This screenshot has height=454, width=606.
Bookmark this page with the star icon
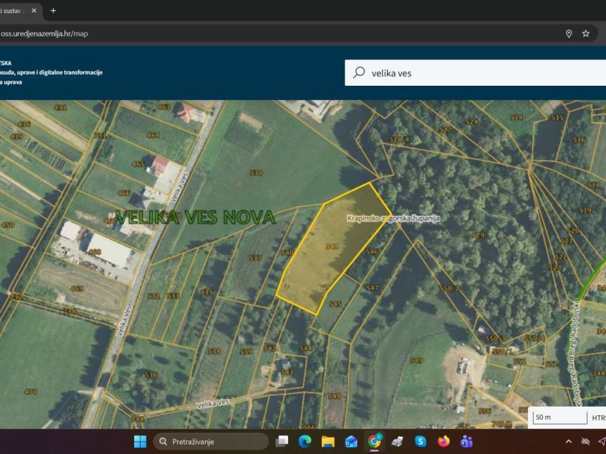point(585,34)
